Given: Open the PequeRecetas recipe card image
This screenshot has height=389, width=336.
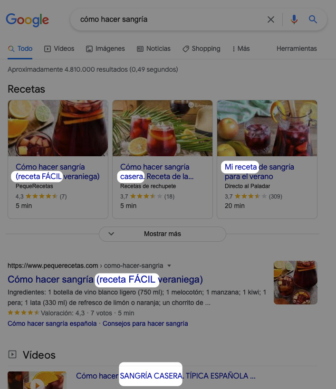Looking at the screenshot, I should 58,128.
